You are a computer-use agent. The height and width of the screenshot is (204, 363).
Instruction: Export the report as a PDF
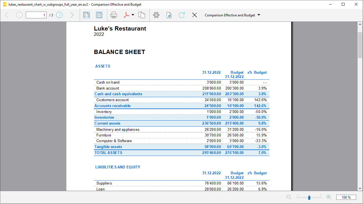click(x=126, y=15)
